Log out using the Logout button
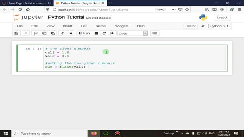This screenshot has width=244, height=137. click(x=222, y=18)
